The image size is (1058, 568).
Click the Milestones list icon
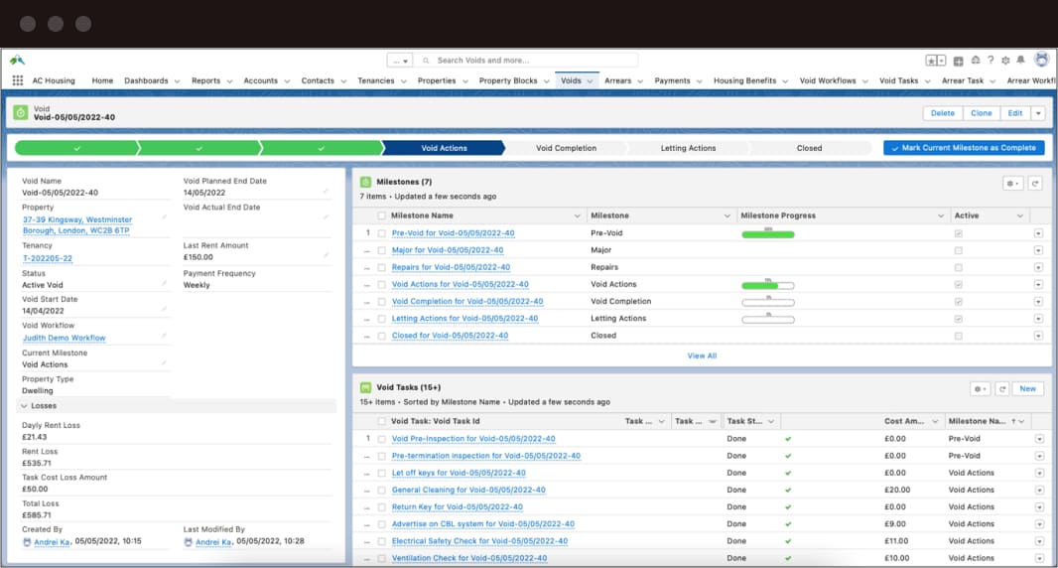(365, 182)
